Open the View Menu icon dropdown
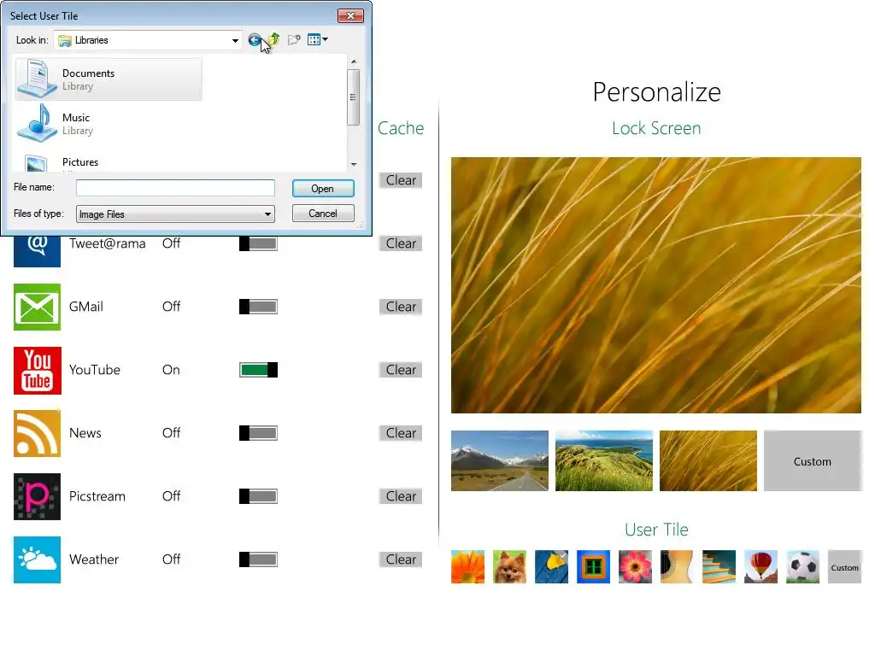Image resolution: width=875 pixels, height=656 pixels. (x=318, y=39)
